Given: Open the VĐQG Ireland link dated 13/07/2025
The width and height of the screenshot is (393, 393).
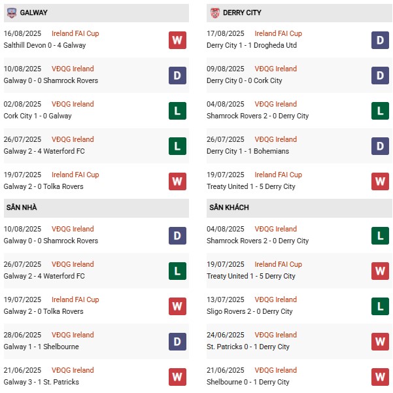Looking at the screenshot, I should [276, 299].
